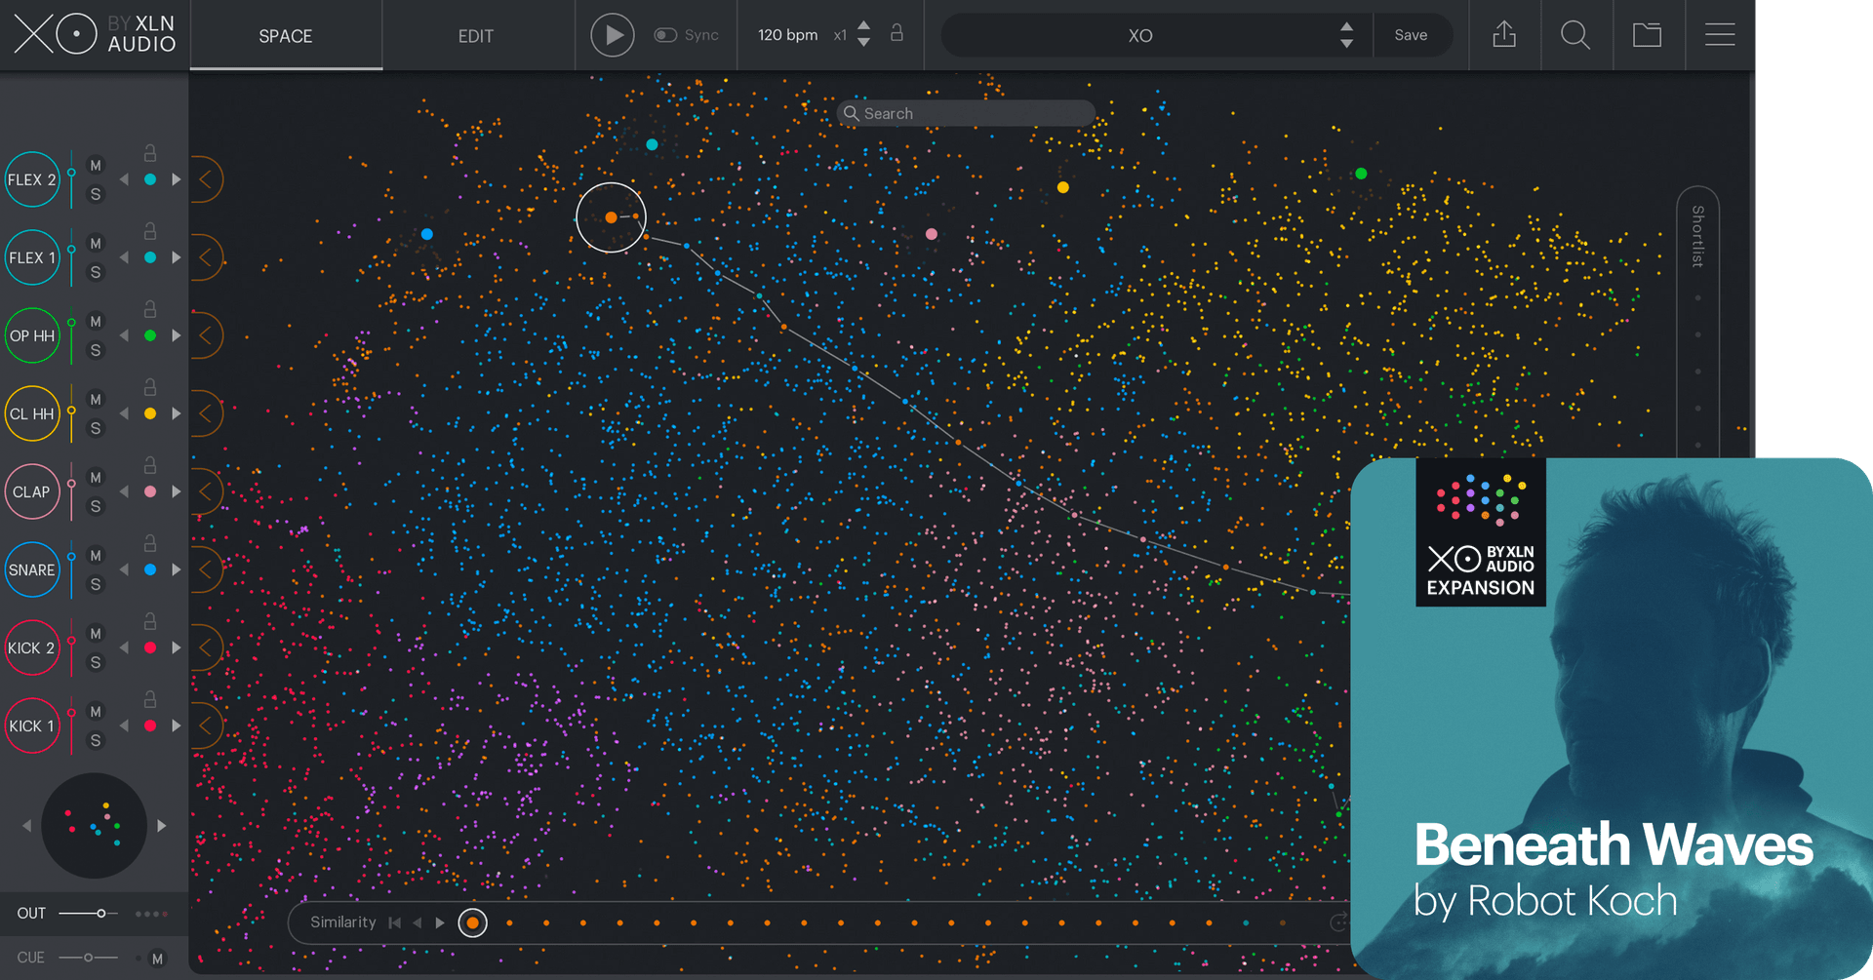Expand KICK 1 channel side chevron

206,725
